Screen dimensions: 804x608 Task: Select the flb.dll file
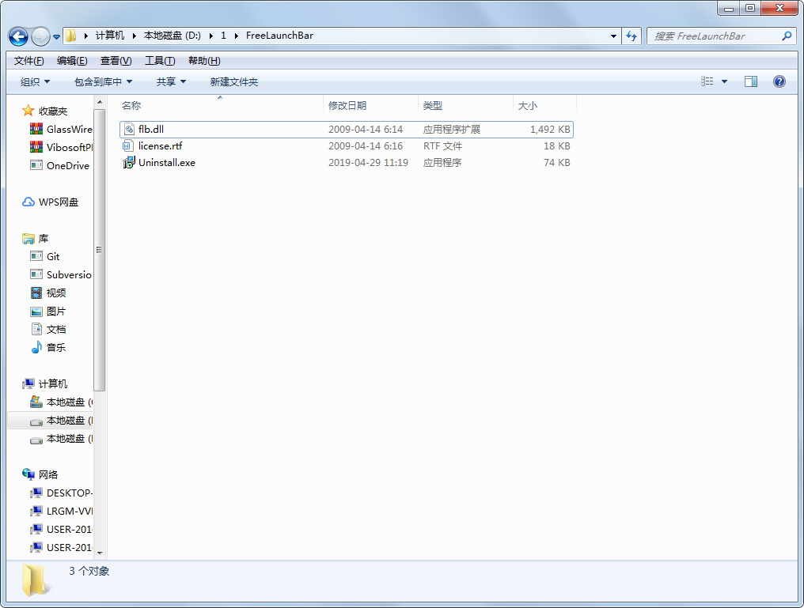point(150,129)
